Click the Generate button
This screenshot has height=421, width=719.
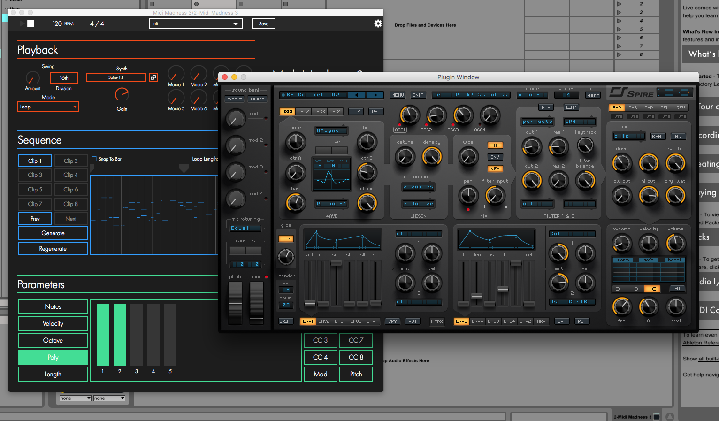[x=53, y=233]
